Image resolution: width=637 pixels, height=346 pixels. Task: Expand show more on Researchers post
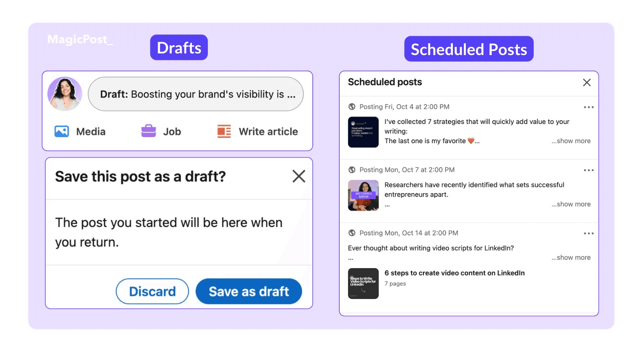(571, 204)
